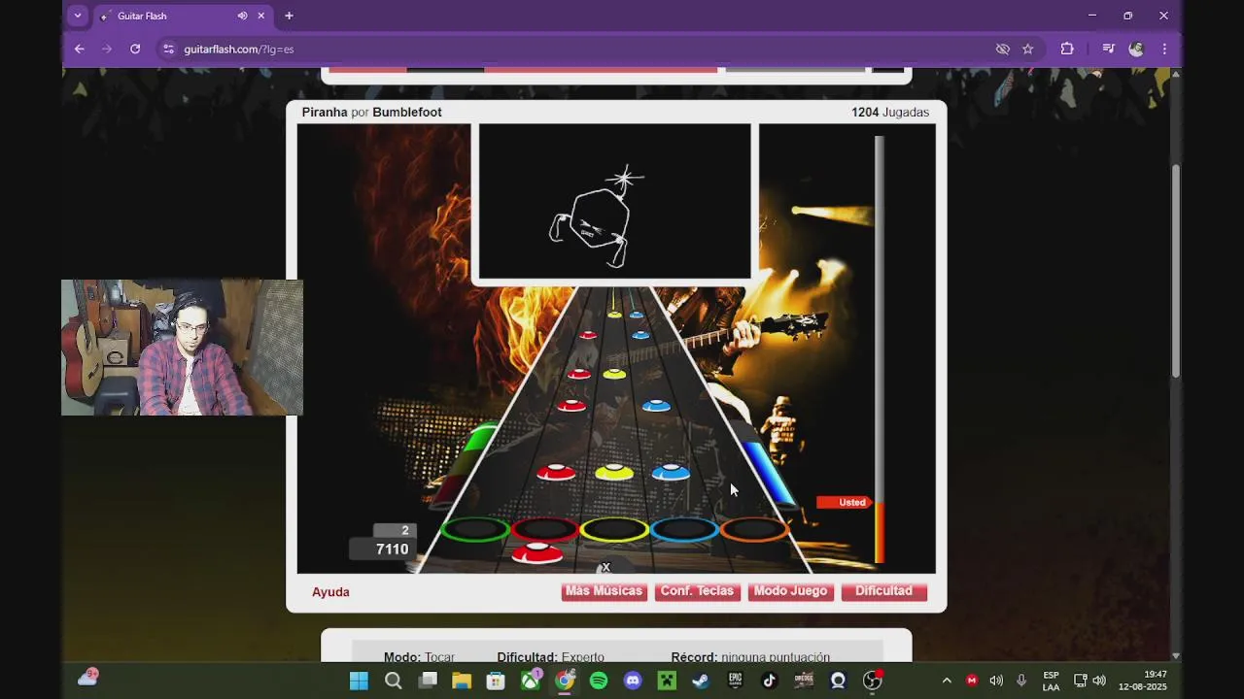Viewport: 1244px width, 699px height.
Task: Close the Guitar Flash tab
Action: pyautogui.click(x=260, y=16)
